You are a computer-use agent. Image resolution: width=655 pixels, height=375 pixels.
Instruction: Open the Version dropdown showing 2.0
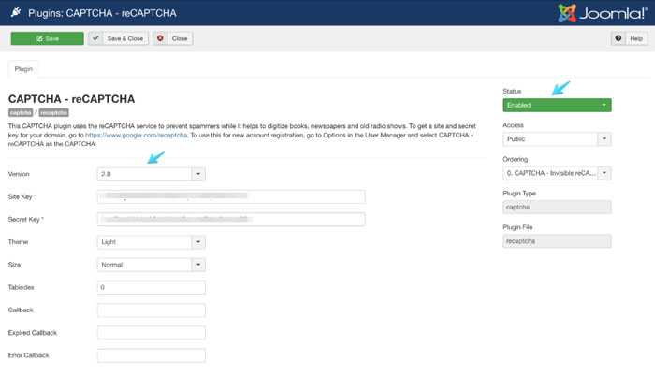152,174
